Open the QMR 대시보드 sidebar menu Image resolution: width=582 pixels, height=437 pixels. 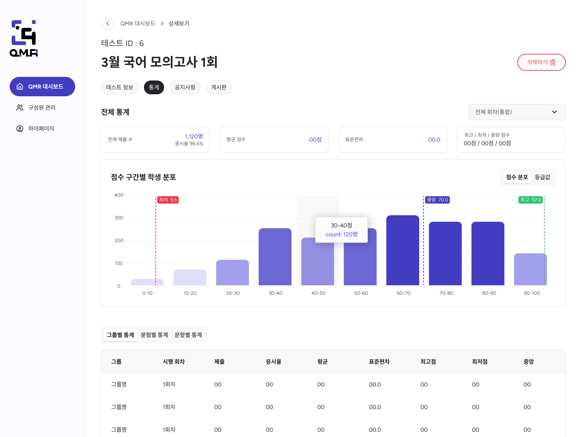point(42,87)
